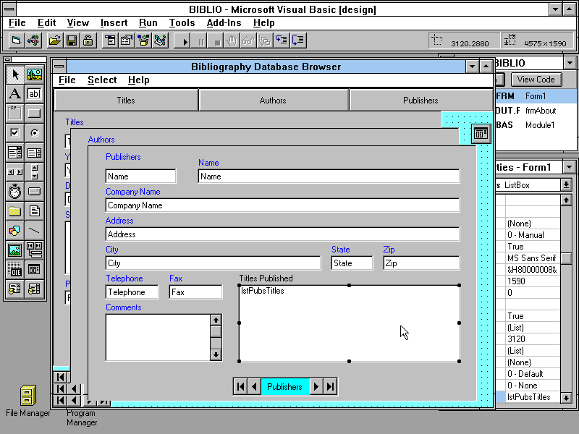
Task: Click the Project window toolbar icon
Action: (161, 41)
